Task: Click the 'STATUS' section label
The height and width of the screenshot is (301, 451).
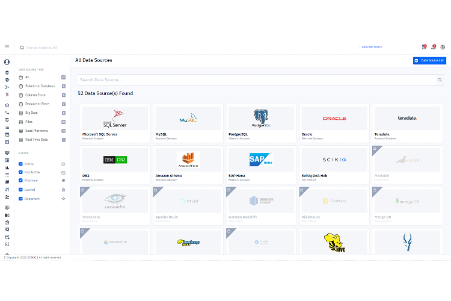Action: 23,154
